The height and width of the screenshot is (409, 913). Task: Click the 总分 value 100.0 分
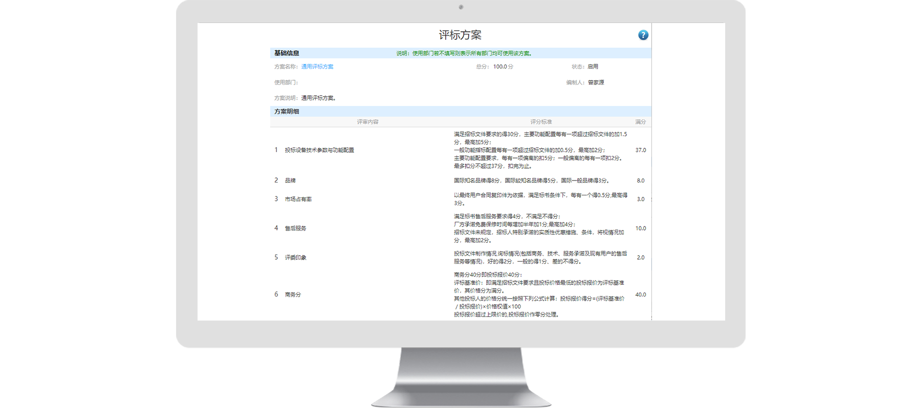(x=503, y=66)
